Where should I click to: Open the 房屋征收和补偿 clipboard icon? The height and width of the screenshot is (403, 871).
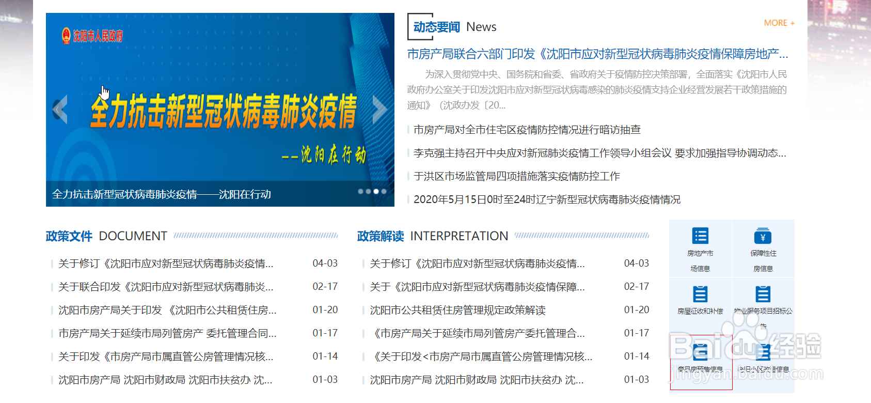click(700, 294)
